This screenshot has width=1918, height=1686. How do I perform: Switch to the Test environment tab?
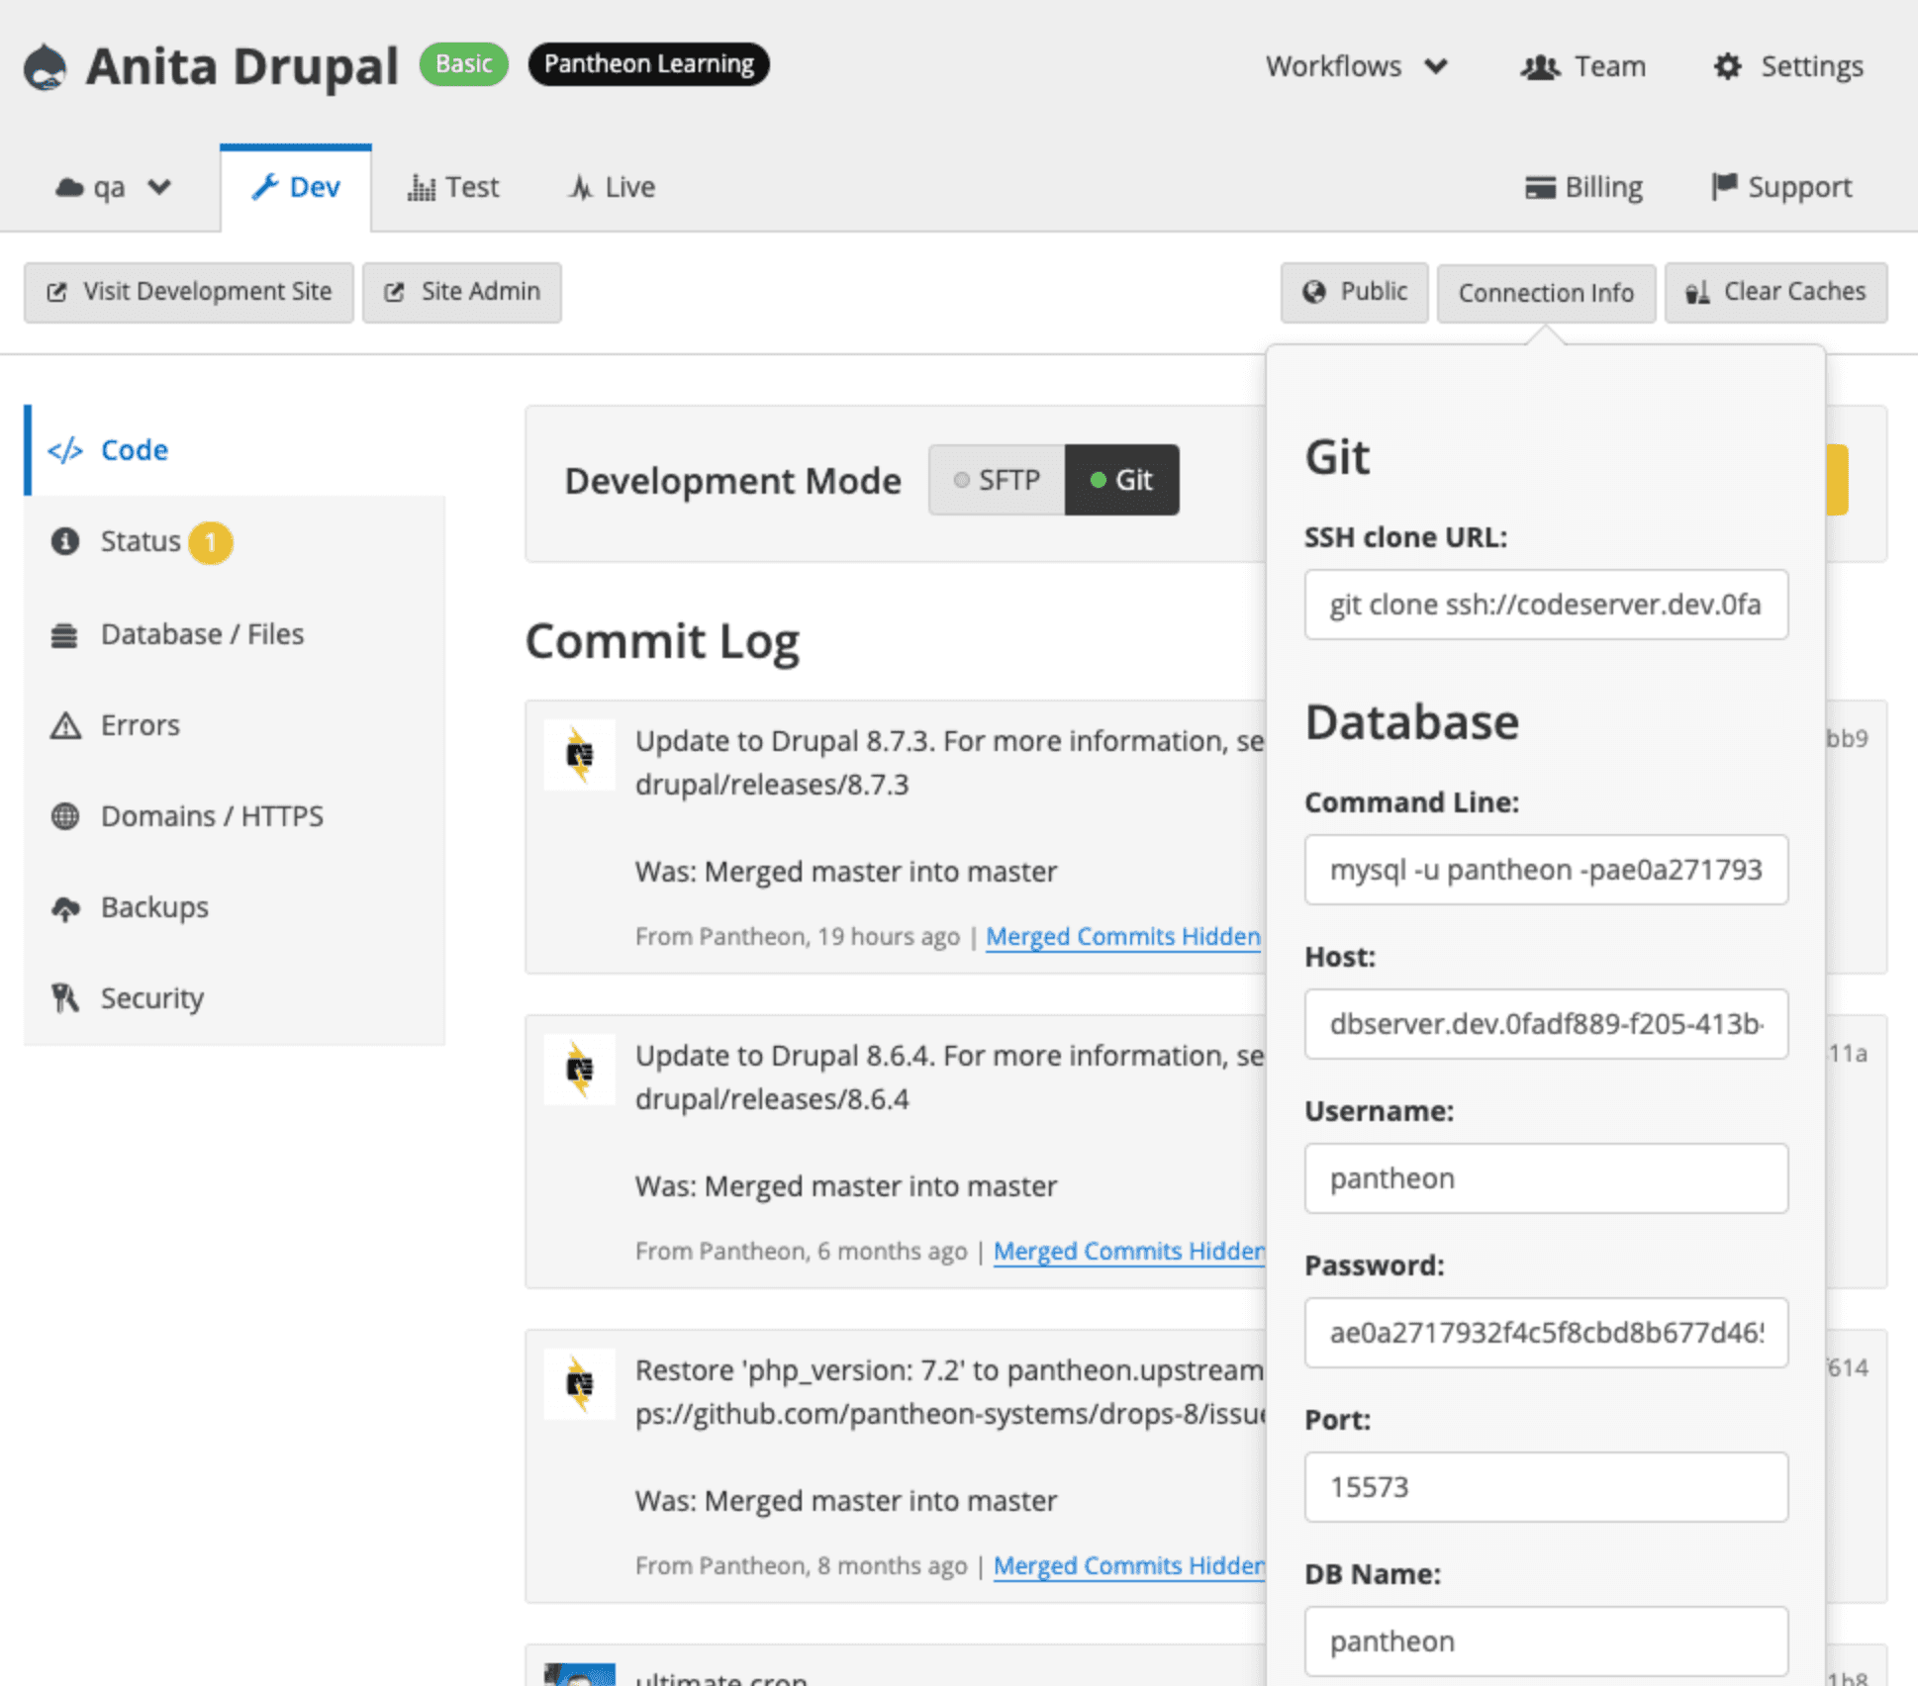tap(453, 186)
